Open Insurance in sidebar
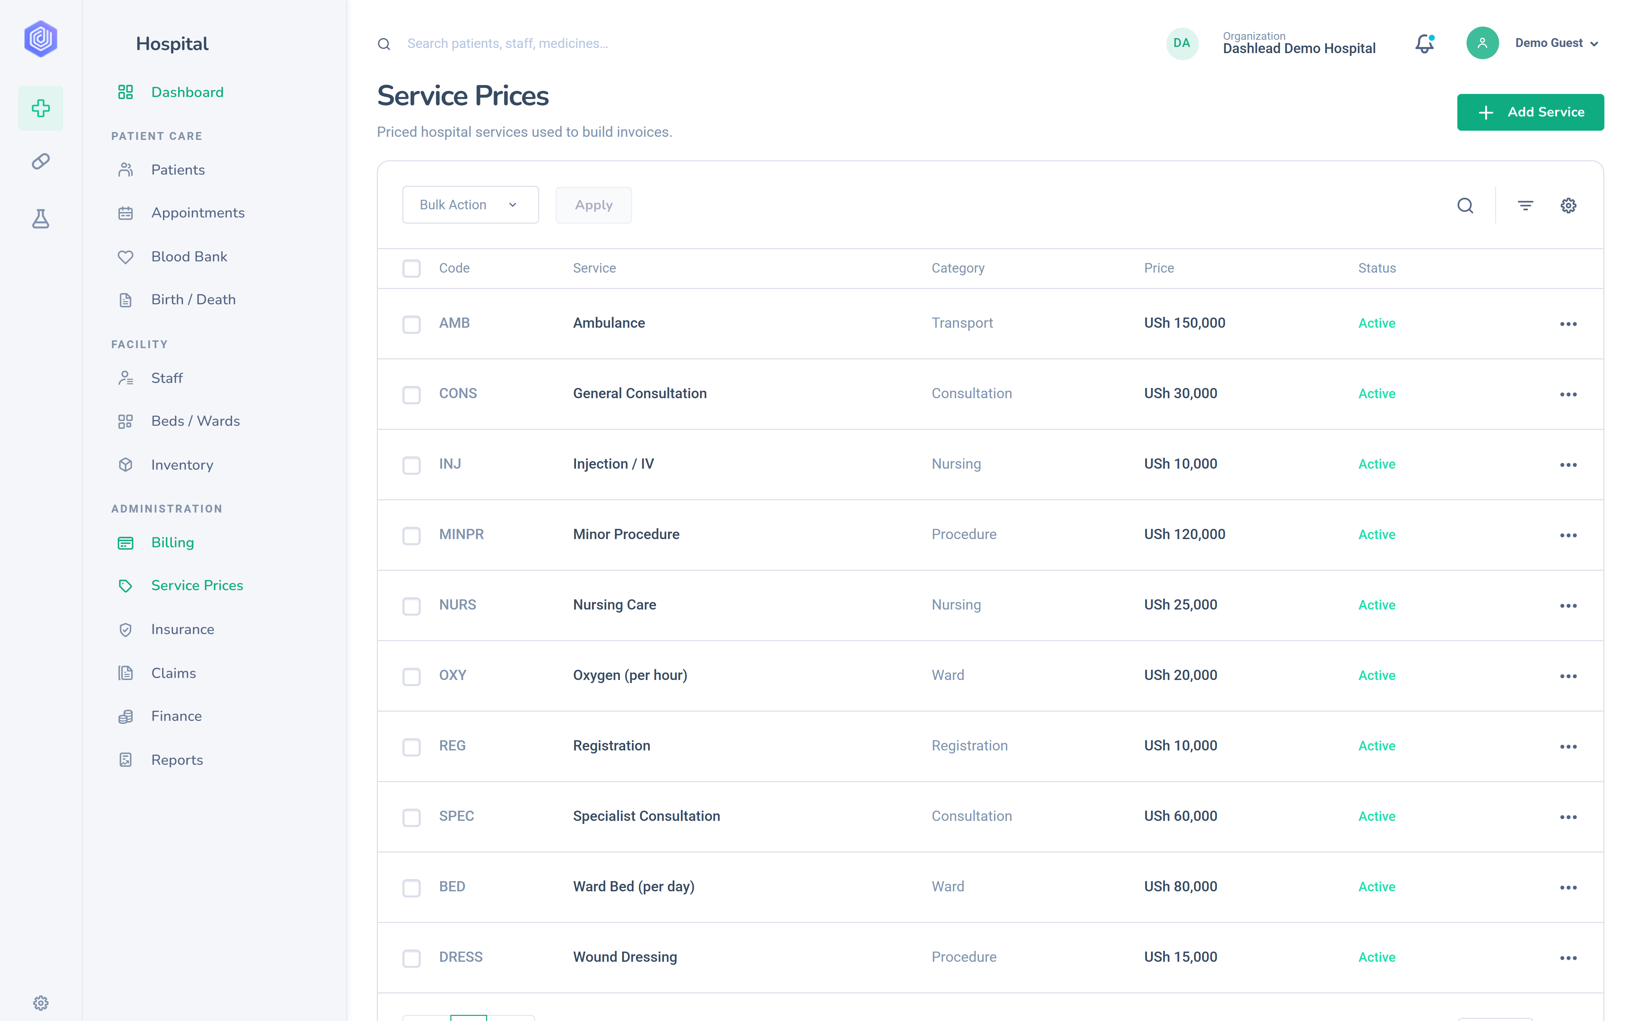 182,629
